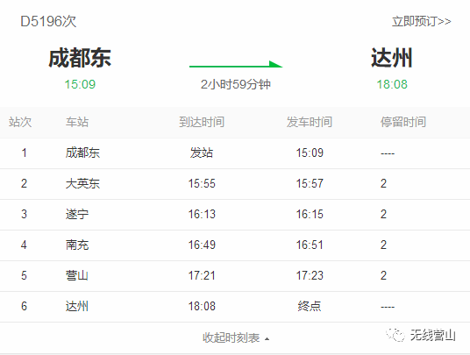Select the 站次 column header
Image resolution: width=470 pixels, height=355 pixels.
pyautogui.click(x=20, y=122)
